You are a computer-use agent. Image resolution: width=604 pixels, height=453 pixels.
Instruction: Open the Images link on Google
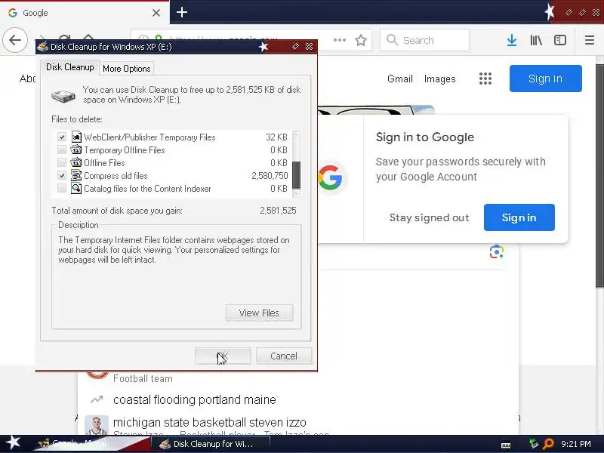[x=439, y=79]
